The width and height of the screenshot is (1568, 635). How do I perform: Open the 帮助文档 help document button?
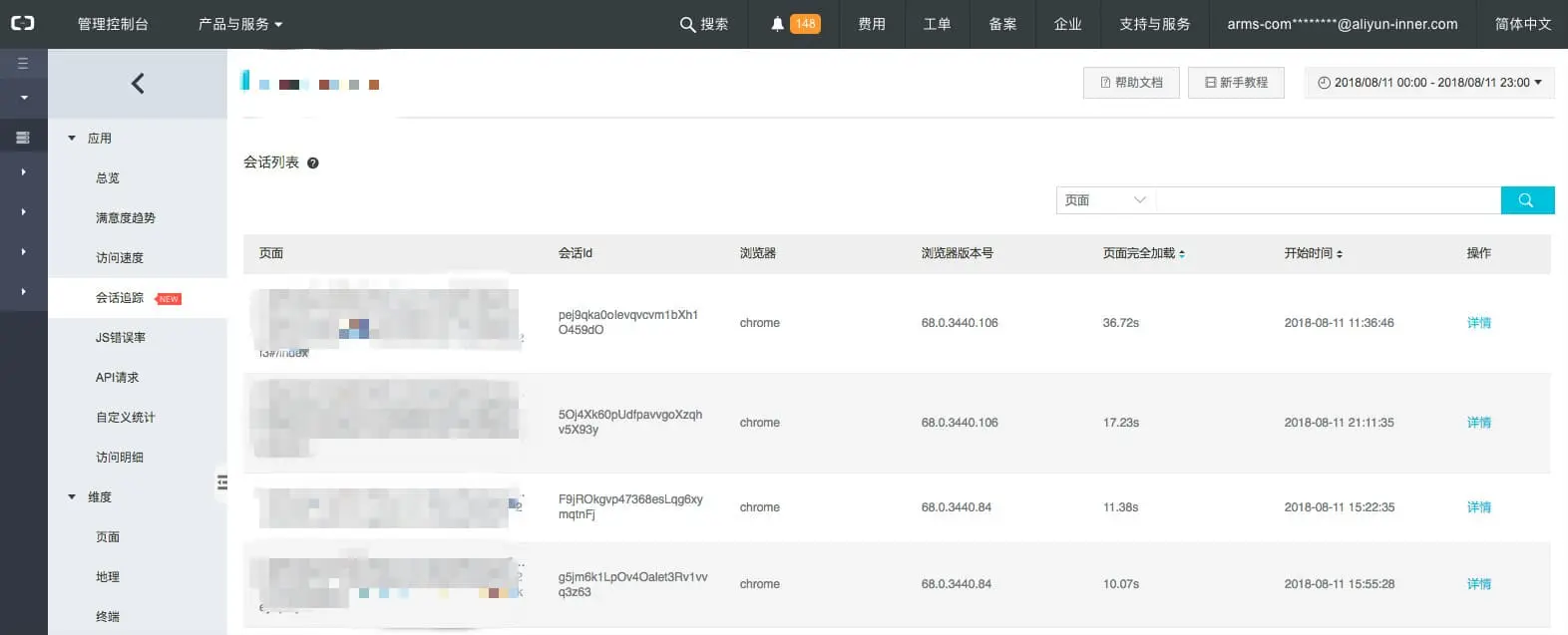pos(1131,83)
